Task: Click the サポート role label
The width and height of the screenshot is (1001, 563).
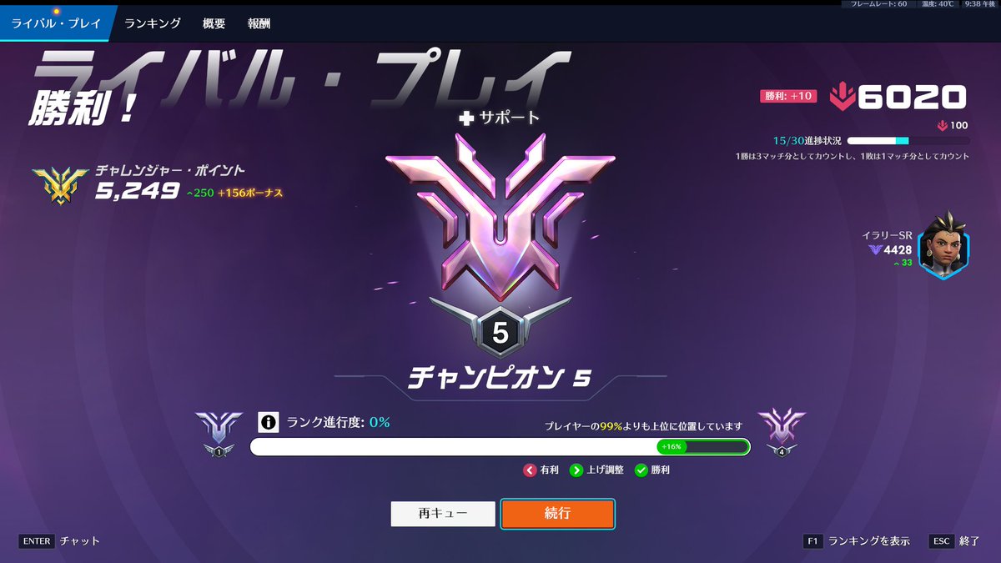Action: pyautogui.click(x=510, y=118)
